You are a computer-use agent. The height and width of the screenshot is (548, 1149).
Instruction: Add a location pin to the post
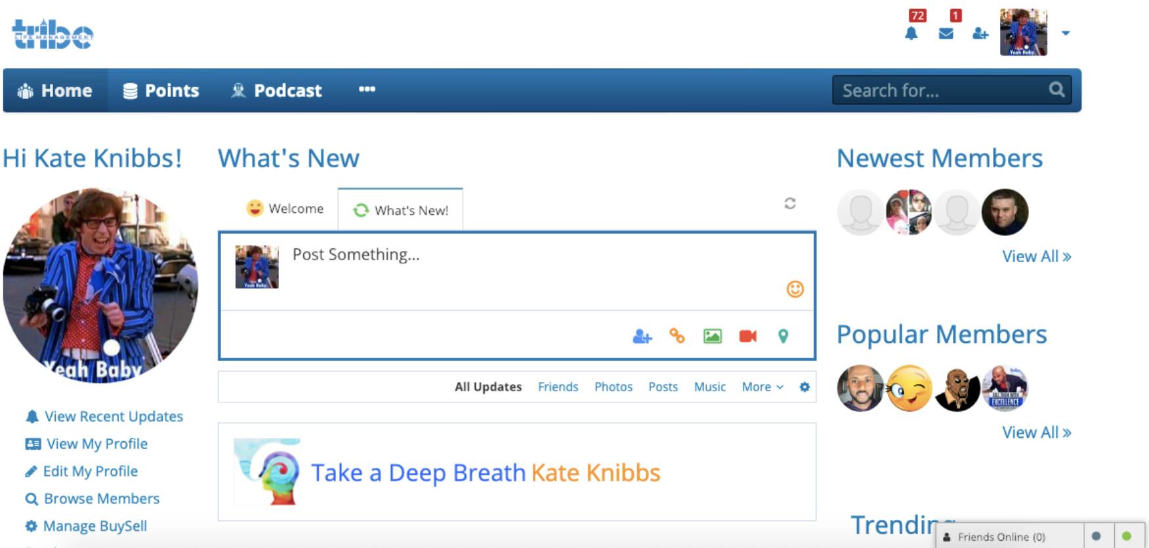coord(783,337)
